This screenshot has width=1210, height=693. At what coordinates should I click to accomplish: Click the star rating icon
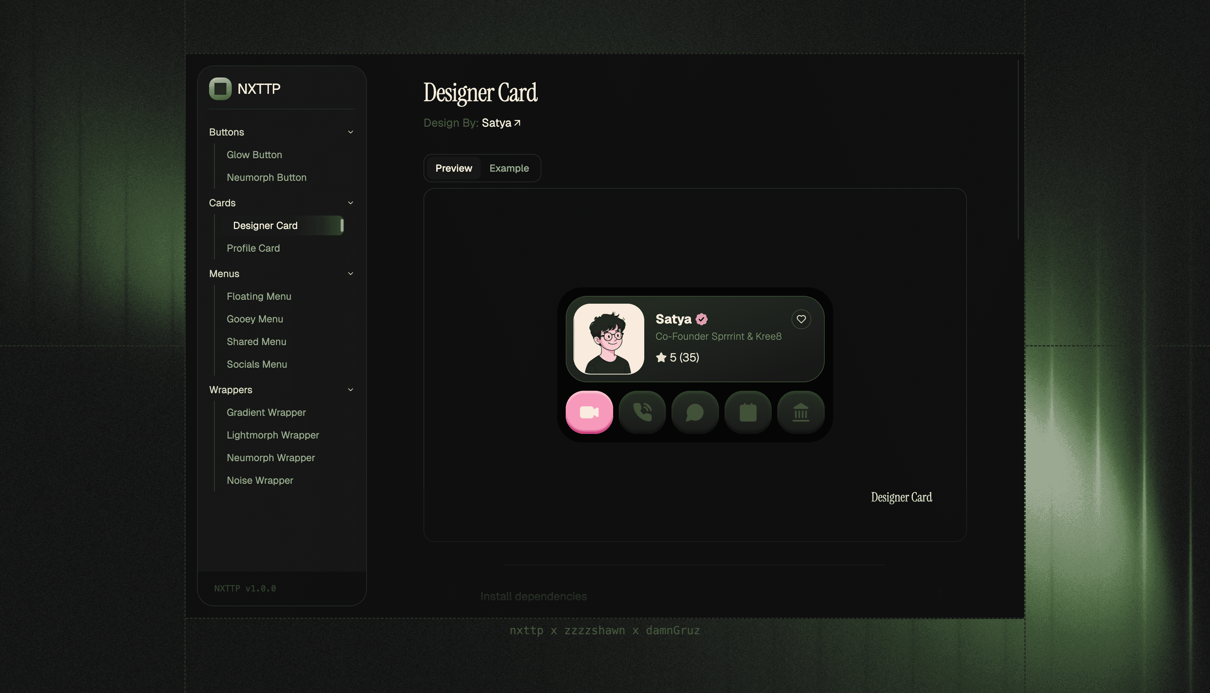point(661,357)
